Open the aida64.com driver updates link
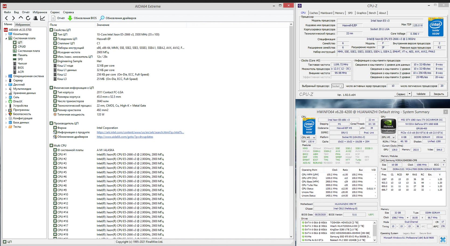450x246 pixels. [x=125, y=137]
